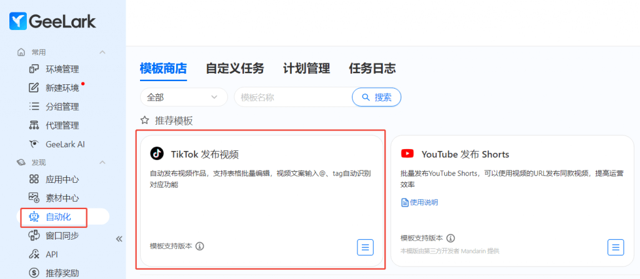Open the 使用说明 link on YouTube card
Image resolution: width=640 pixels, height=279 pixels.
point(419,202)
